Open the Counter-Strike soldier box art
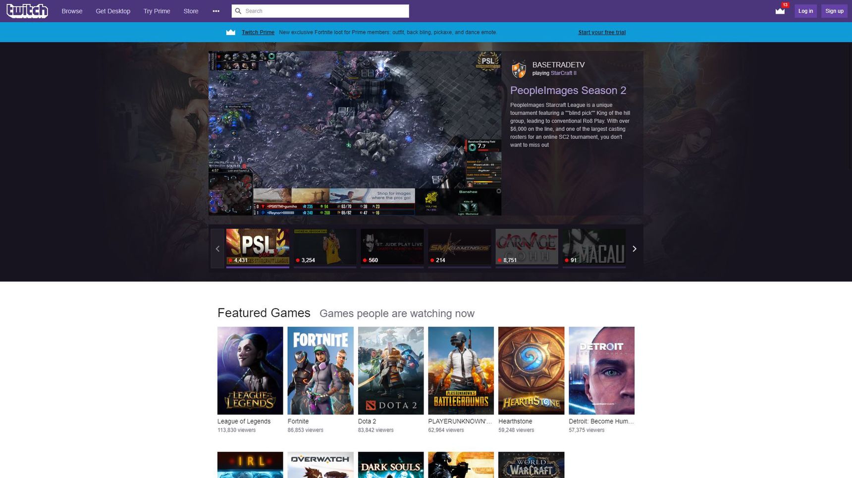This screenshot has height=478, width=852. coord(461,465)
